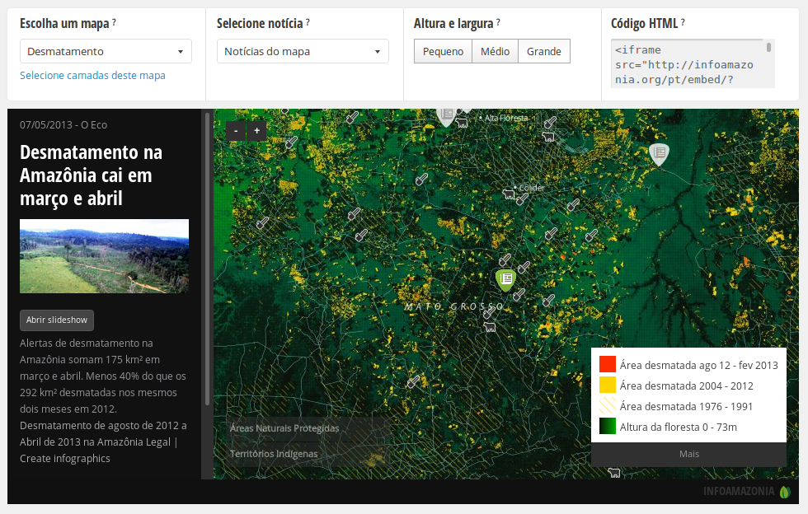Click the southernmost chainsaw marker on the map
Image resolution: width=808 pixels, height=514 pixels.
click(x=413, y=381)
